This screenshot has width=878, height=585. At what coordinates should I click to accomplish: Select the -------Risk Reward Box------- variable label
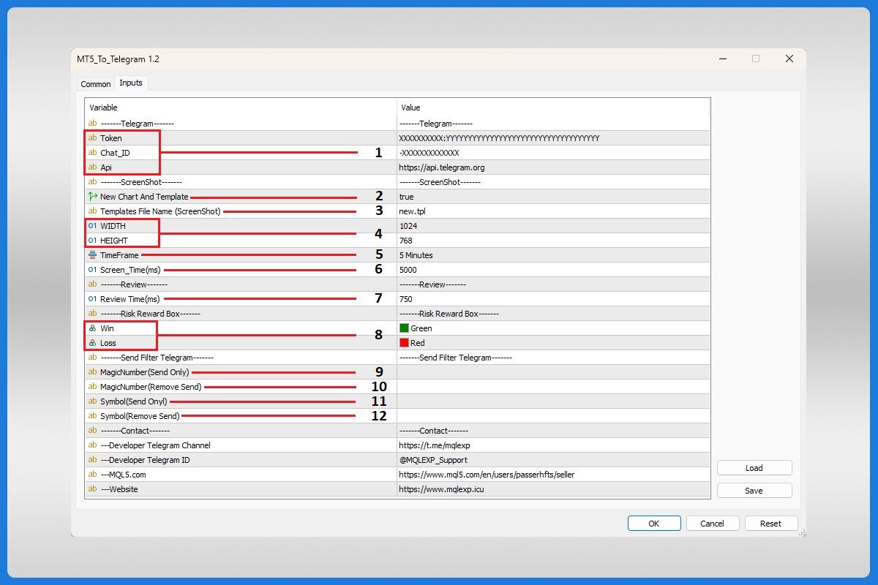150,314
